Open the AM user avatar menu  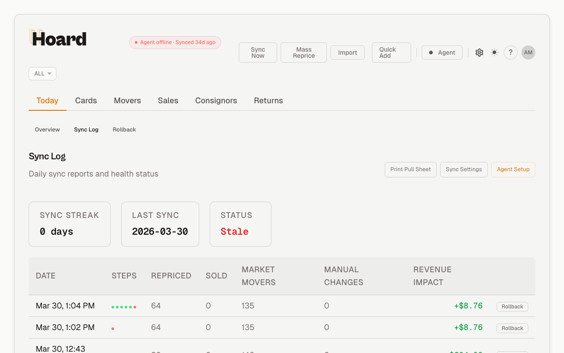(528, 53)
